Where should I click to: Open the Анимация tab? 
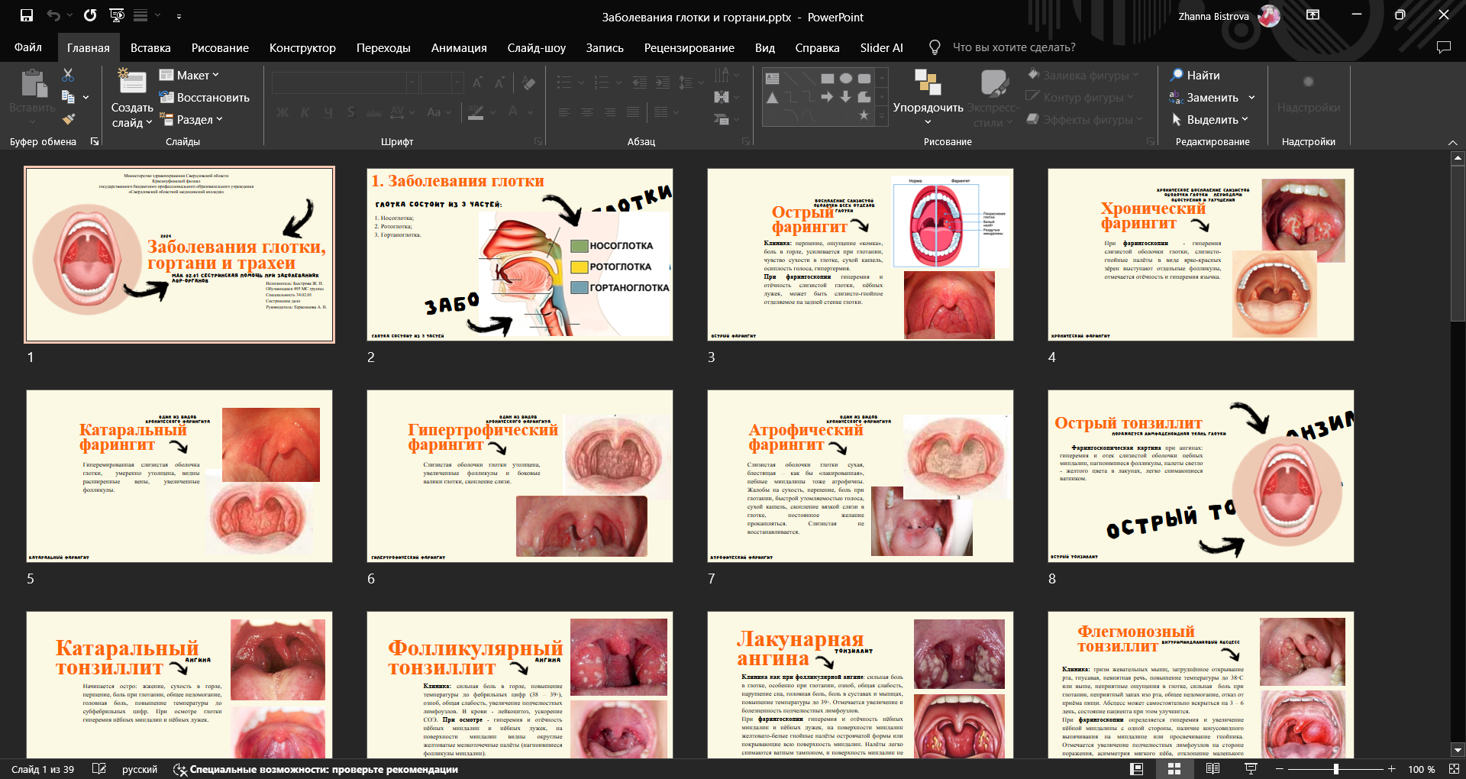tap(459, 47)
